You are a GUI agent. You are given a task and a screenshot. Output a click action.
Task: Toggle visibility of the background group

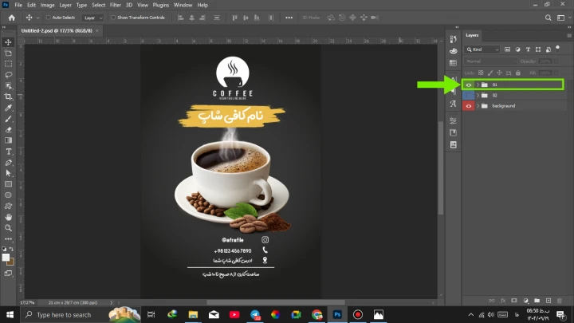click(468, 105)
